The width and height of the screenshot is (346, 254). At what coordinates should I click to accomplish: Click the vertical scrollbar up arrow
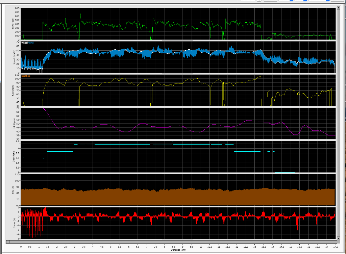click(339, 8)
